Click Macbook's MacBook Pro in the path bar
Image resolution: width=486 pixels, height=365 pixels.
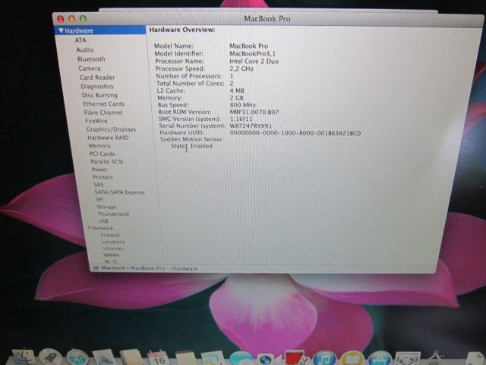pyautogui.click(x=133, y=268)
